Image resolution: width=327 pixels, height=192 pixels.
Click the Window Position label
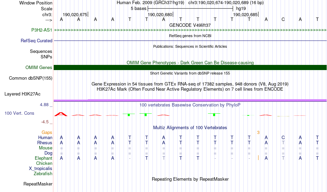click(x=36, y=3)
